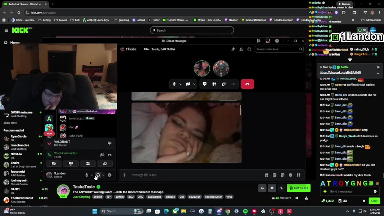Open pinned messages in Discord DM header
Screen dimensions: 384x216
[x=233, y=49]
